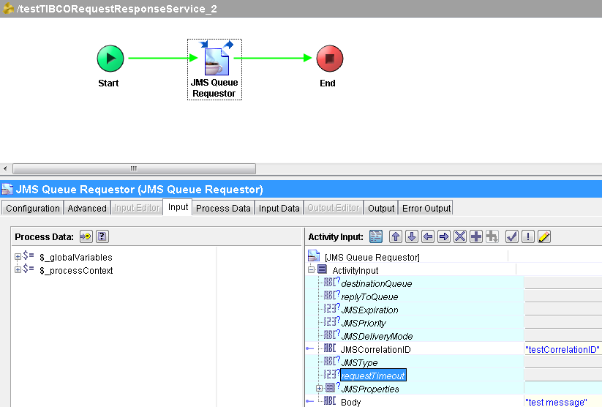Image resolution: width=602 pixels, height=407 pixels.
Task: Click the plus insert icon in Activity Input
Action: [476, 236]
